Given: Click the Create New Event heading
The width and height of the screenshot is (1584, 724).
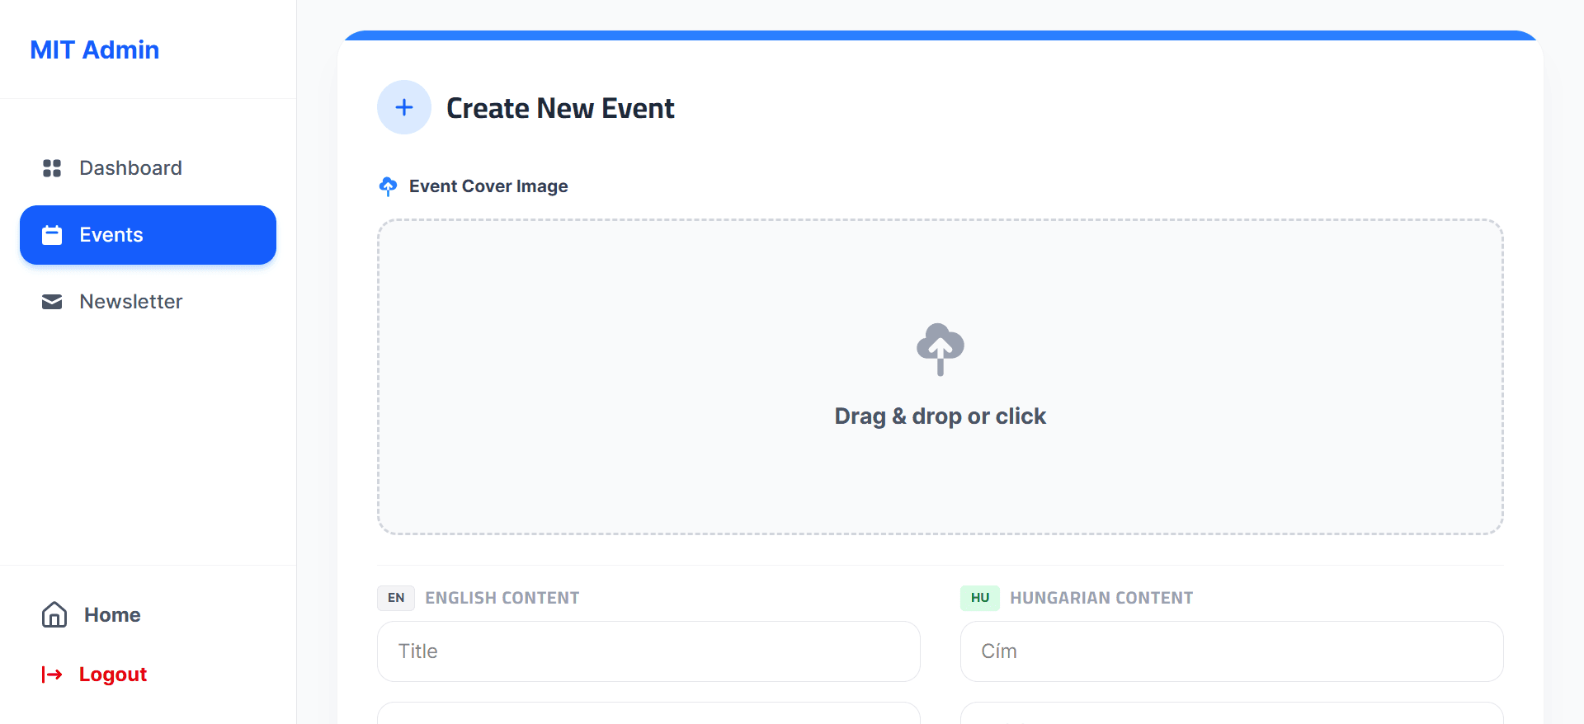Looking at the screenshot, I should coord(560,108).
